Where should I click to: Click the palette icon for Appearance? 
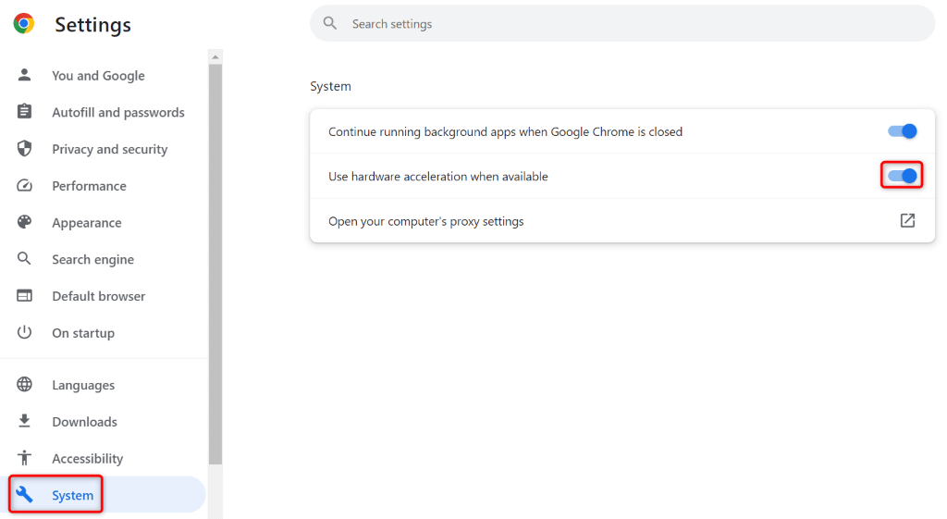(24, 223)
